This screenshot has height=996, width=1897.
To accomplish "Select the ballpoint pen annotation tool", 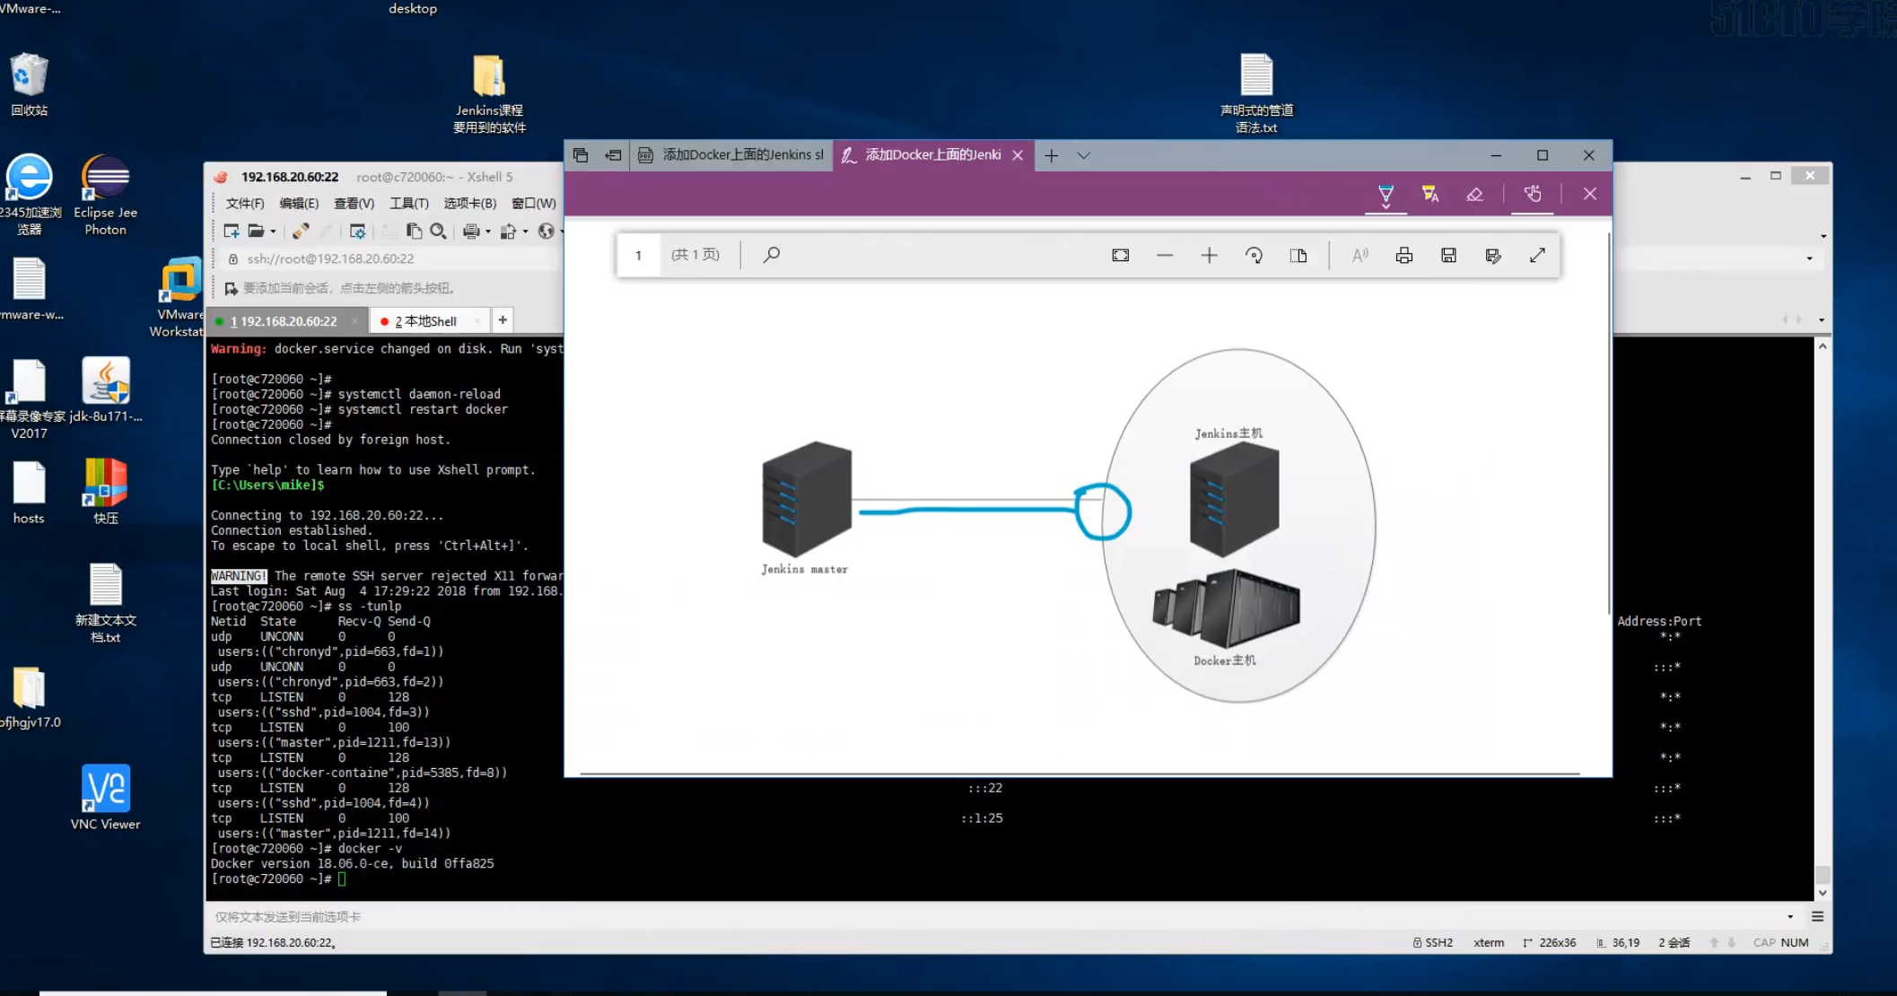I will click(1386, 194).
